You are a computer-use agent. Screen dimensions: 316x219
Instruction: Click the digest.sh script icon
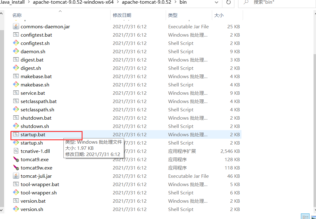pos(16,68)
